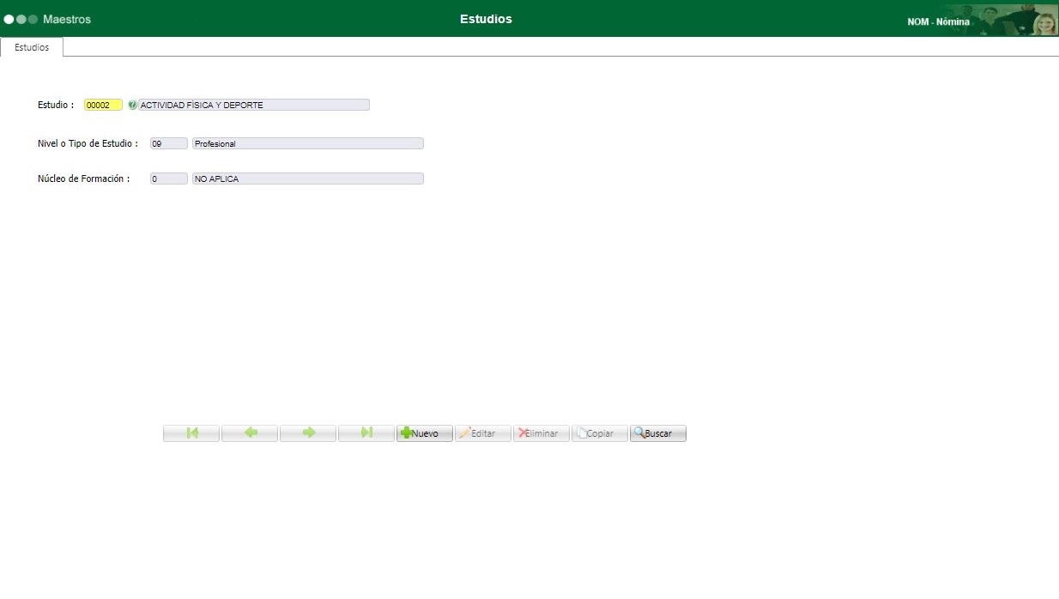
Task: Click the NOM - Nómina module label
Action: [x=938, y=21]
